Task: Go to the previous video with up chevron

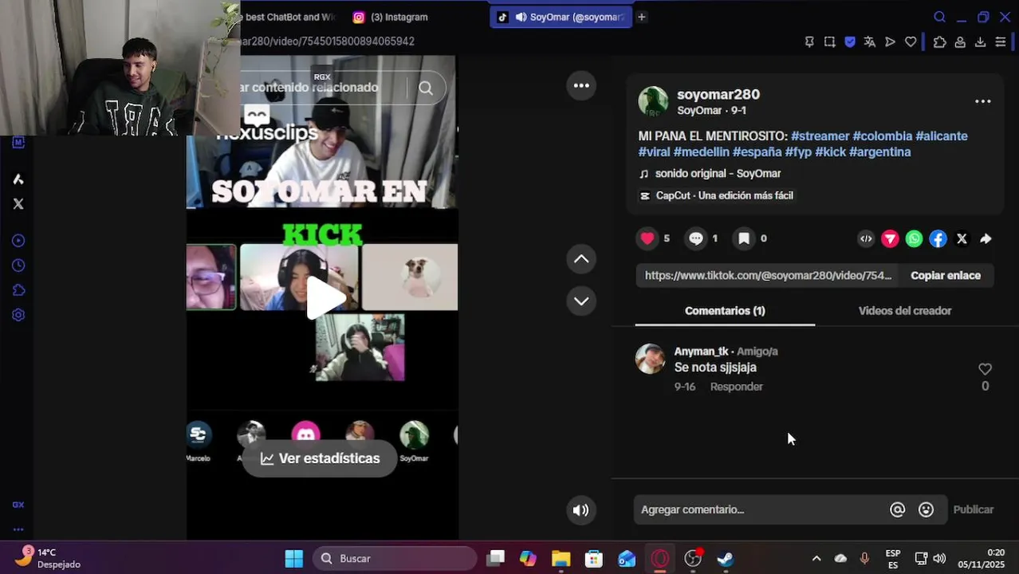Action: coord(581,258)
